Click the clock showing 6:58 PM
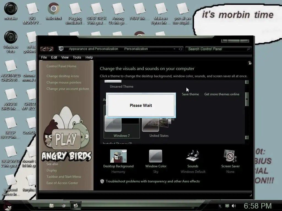Image resolution: width=282 pixels, height=211 pixels. tap(258, 206)
